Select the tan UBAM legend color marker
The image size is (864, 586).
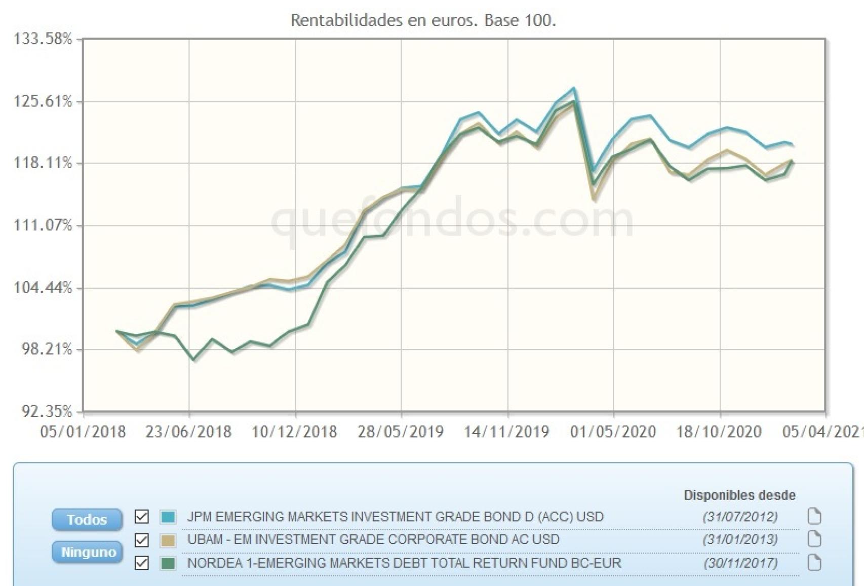[x=167, y=539]
